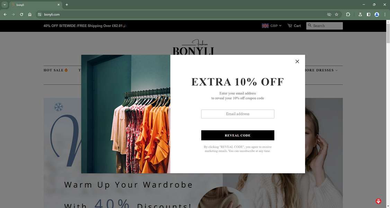Open the tab search dropdown arrow

[x=5, y=5]
